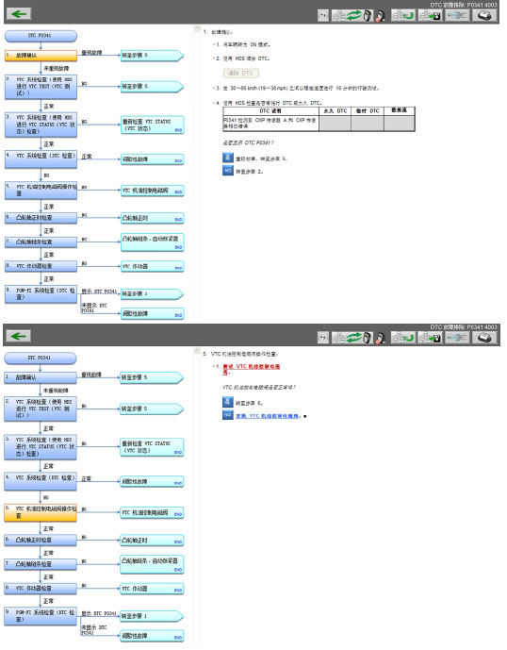This screenshot has height=650, width=507.
Task: Click the printer icon in bottom toolbar
Action: 484,338
